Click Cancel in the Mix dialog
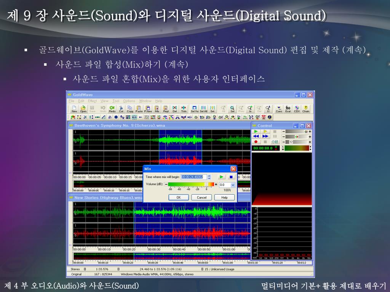 [201, 197]
